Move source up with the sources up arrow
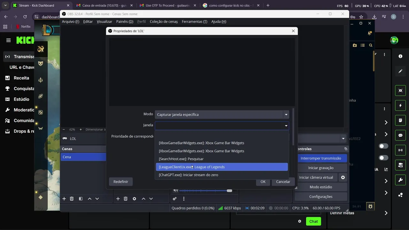This screenshot has width=409, height=230. pyautogui.click(x=143, y=199)
